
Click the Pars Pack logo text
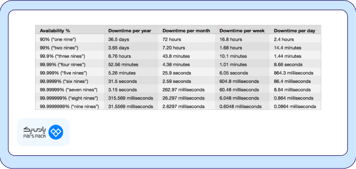[x=34, y=132]
